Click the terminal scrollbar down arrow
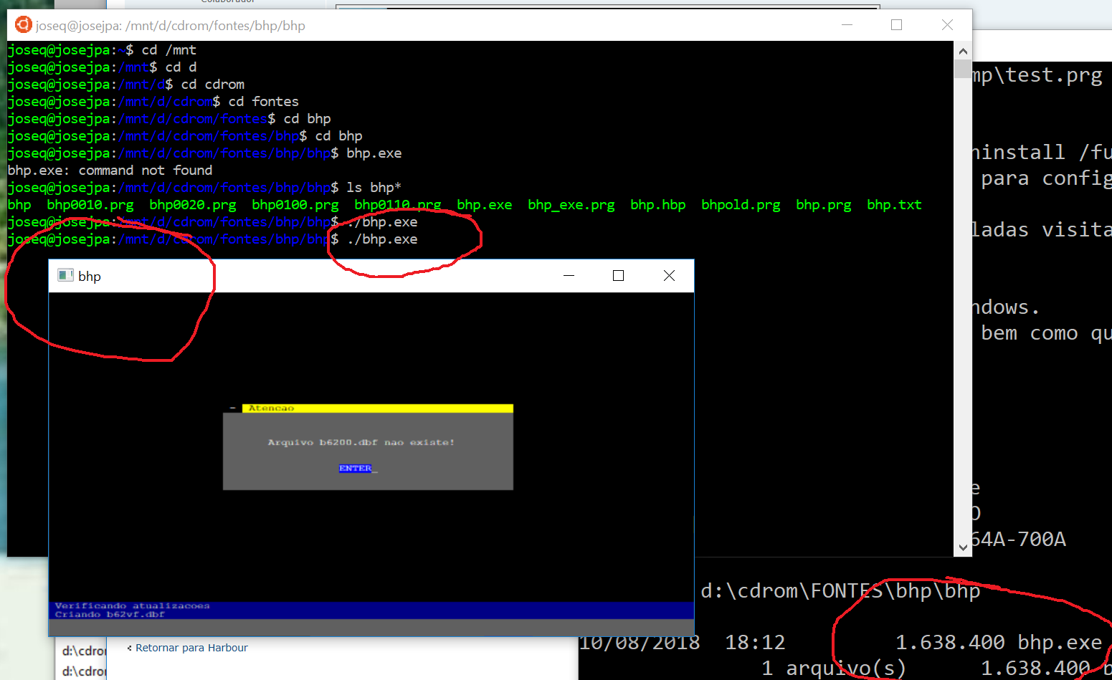 click(963, 547)
